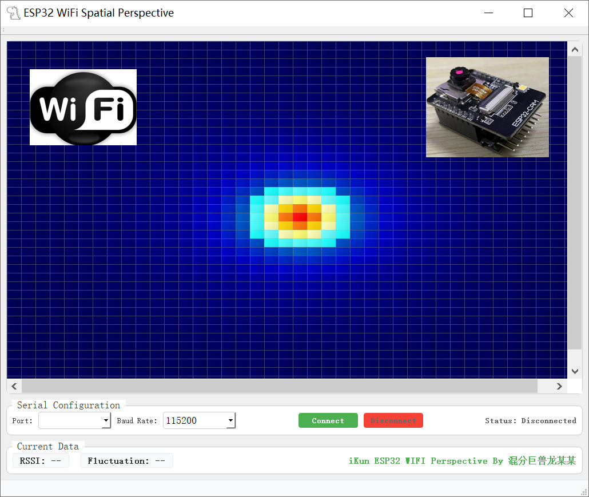Click the vertical scrollbar thumb
Screen dimensions: 589x497
click(x=575, y=203)
